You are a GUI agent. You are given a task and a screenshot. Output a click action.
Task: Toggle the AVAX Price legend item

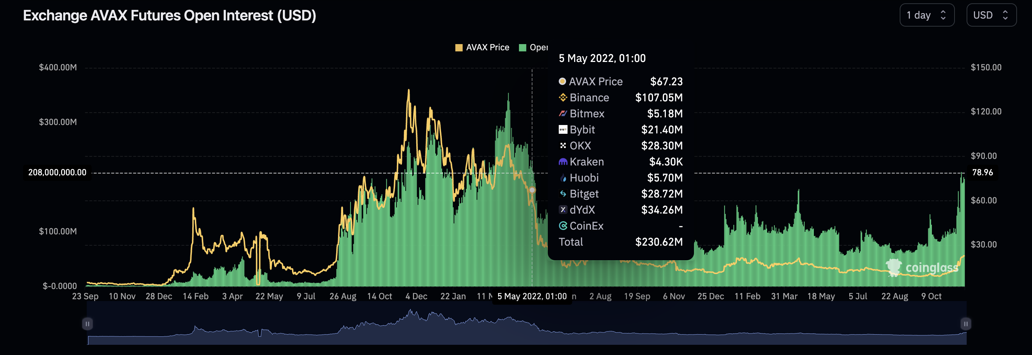click(x=482, y=48)
